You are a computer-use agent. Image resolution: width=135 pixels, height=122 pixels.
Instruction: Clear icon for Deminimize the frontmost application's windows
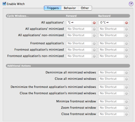point(127,87)
